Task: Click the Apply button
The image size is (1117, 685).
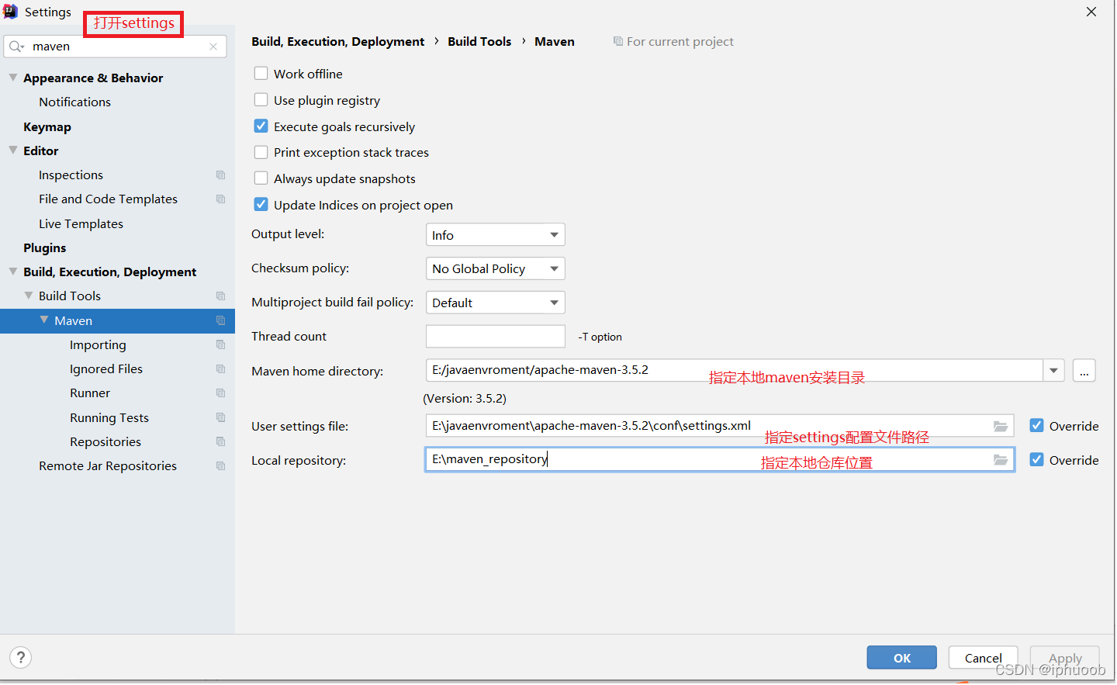Action: click(x=1065, y=658)
